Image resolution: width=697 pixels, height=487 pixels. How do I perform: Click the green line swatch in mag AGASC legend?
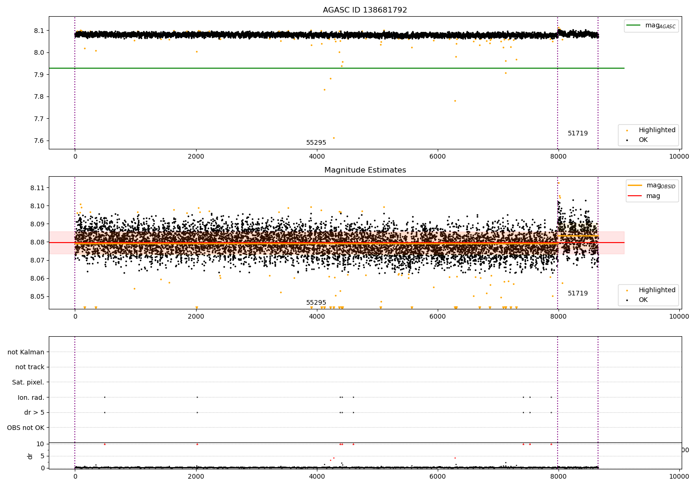[x=633, y=26]
